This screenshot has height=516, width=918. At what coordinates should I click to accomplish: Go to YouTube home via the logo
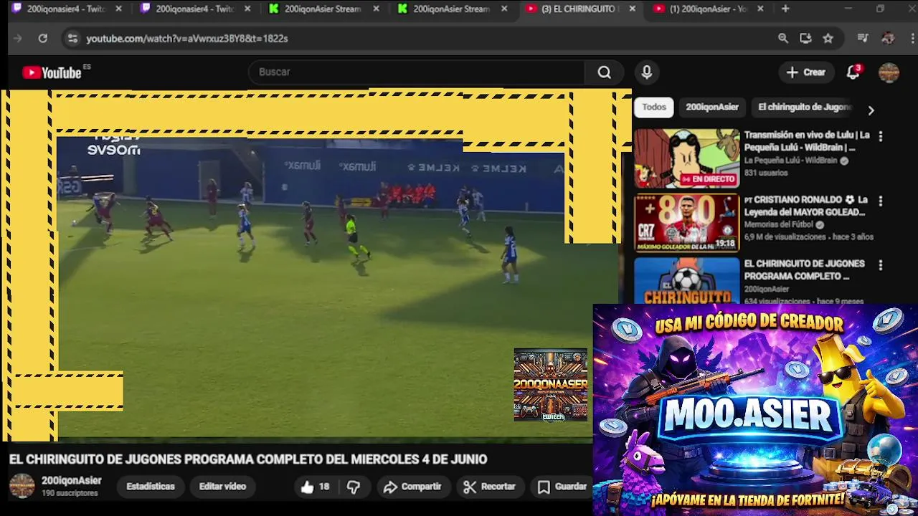[52, 72]
